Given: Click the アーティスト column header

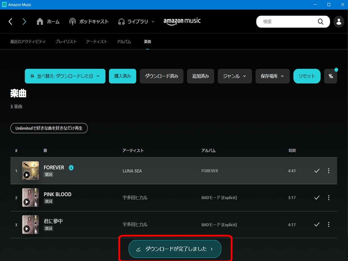Looking at the screenshot, I should [133, 151].
